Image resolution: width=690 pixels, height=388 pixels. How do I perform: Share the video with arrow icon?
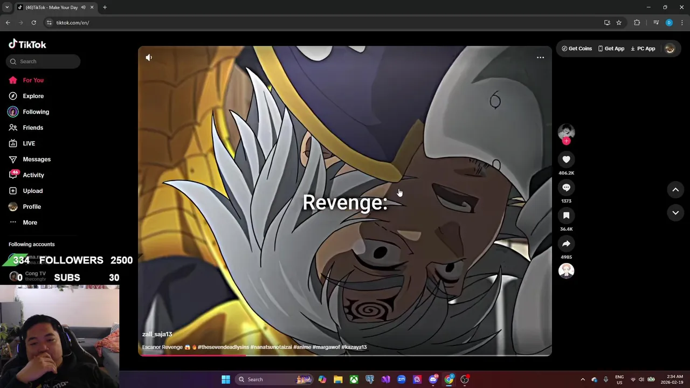coord(566,244)
